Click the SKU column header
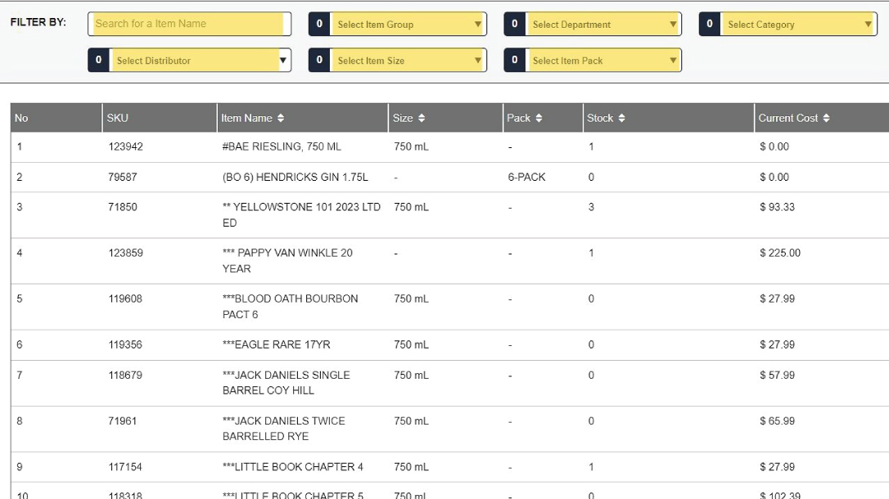Screen dimensions: 889x499 click(x=118, y=119)
